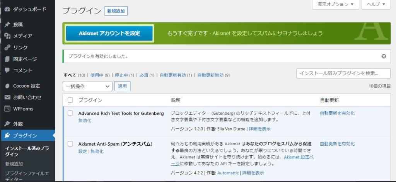Click the page icon for 固定ページ
This screenshot has width=396, height=182.
[7, 59]
